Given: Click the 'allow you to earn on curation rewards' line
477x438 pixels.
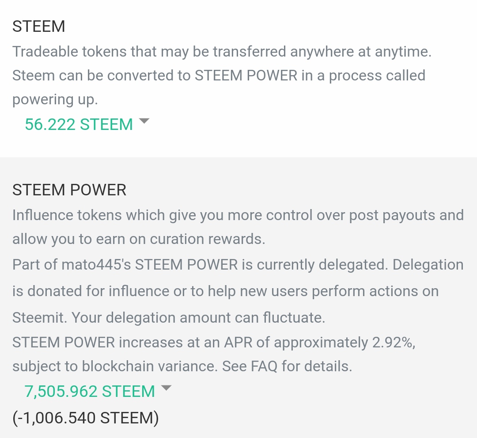Looking at the screenshot, I should (x=139, y=239).
